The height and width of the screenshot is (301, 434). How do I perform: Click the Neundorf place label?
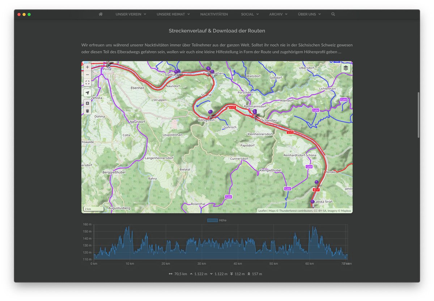(x=137, y=122)
